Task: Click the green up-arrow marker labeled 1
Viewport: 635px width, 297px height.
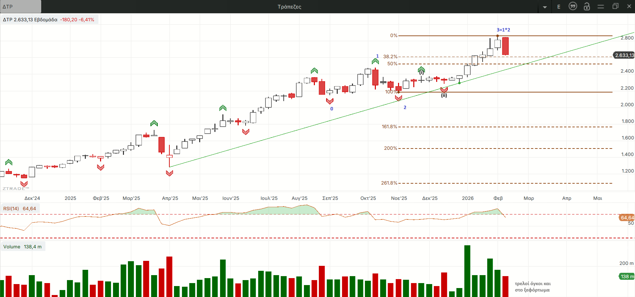Action: [x=375, y=61]
